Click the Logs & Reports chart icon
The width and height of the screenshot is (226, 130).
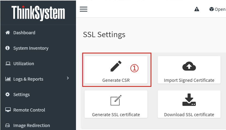8,79
